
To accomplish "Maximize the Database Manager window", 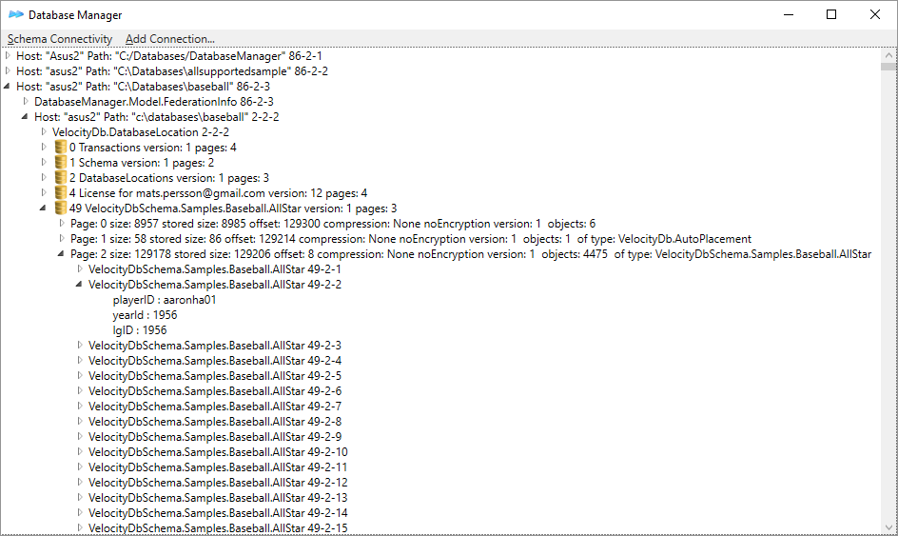I will pyautogui.click(x=831, y=14).
